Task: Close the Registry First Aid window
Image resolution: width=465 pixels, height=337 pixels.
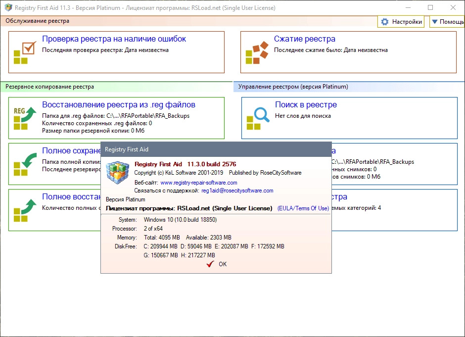Action: point(453,7)
